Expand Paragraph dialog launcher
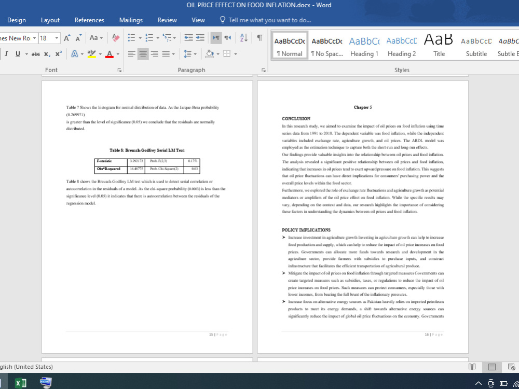The image size is (519, 389). 264,70
